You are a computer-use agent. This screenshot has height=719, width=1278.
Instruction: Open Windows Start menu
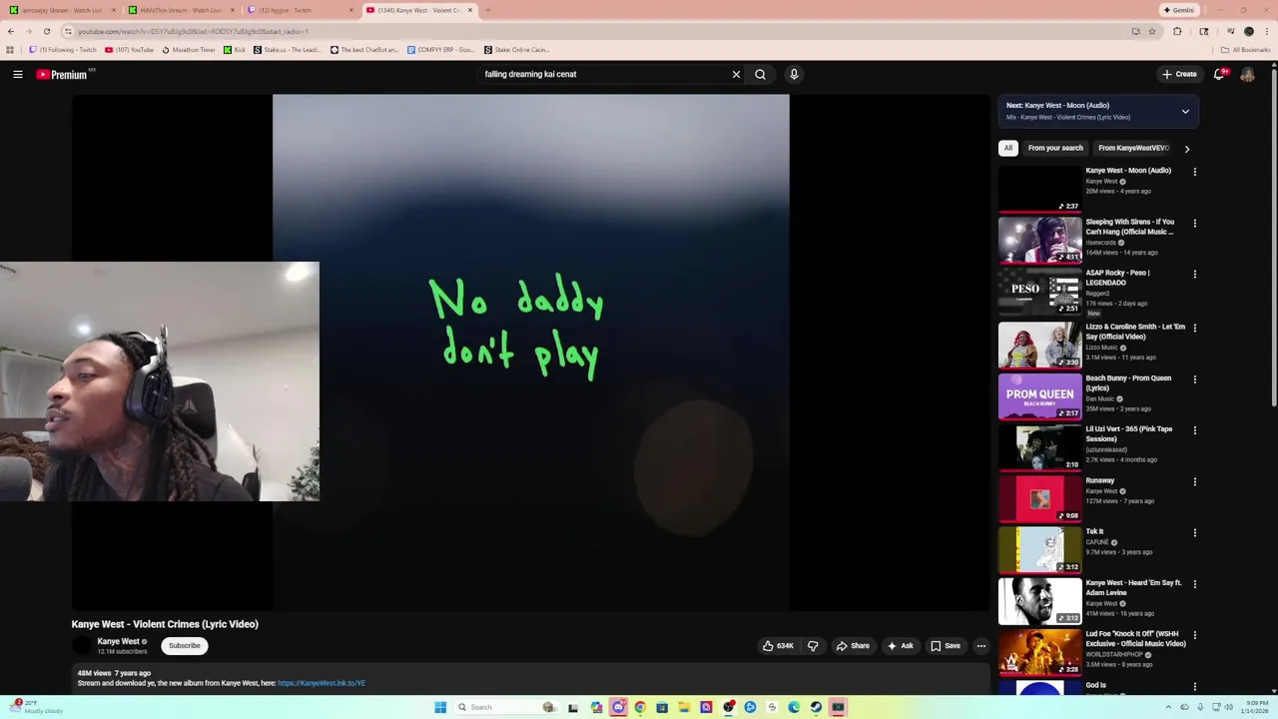(440, 707)
